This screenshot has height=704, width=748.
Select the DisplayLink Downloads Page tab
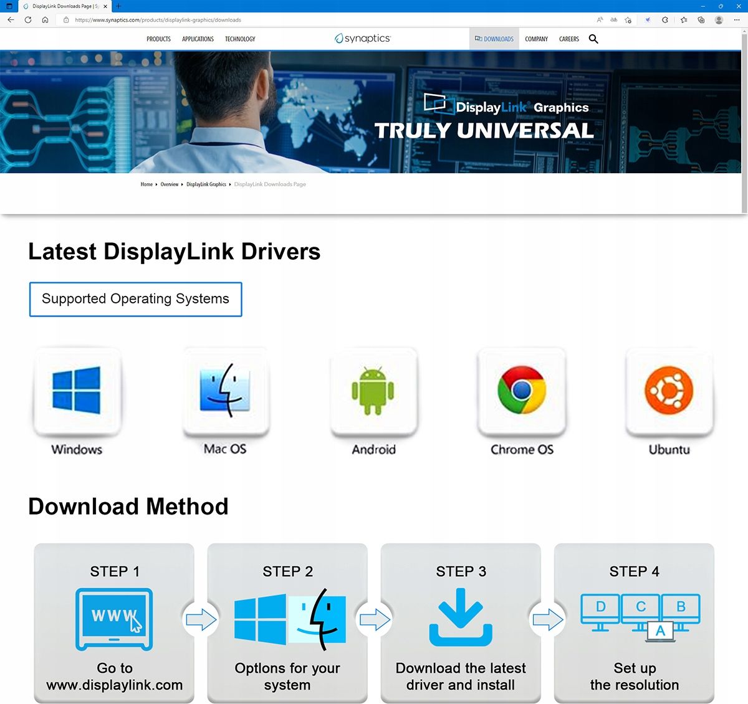[x=65, y=6]
